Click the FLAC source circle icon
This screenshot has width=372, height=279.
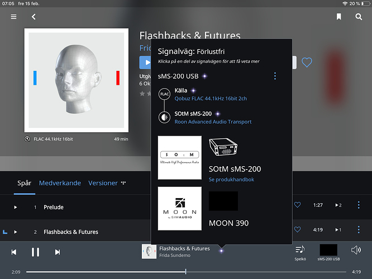pos(164,94)
